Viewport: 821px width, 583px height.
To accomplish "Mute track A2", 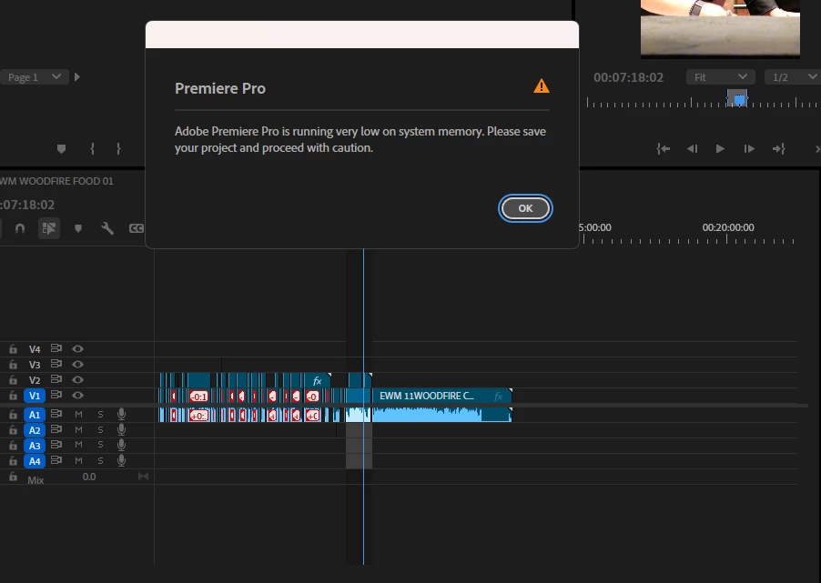I will [x=78, y=429].
